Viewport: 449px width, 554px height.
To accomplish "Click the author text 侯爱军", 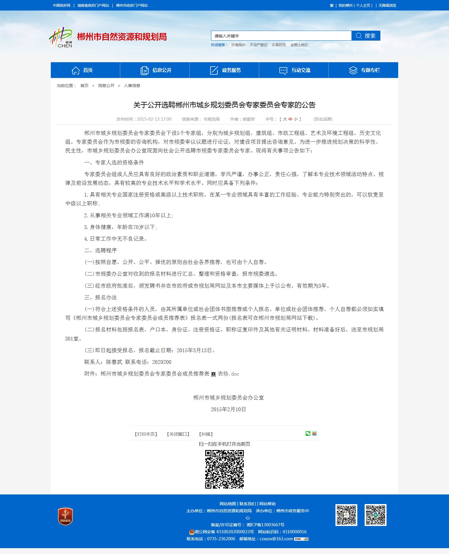I will [x=249, y=119].
